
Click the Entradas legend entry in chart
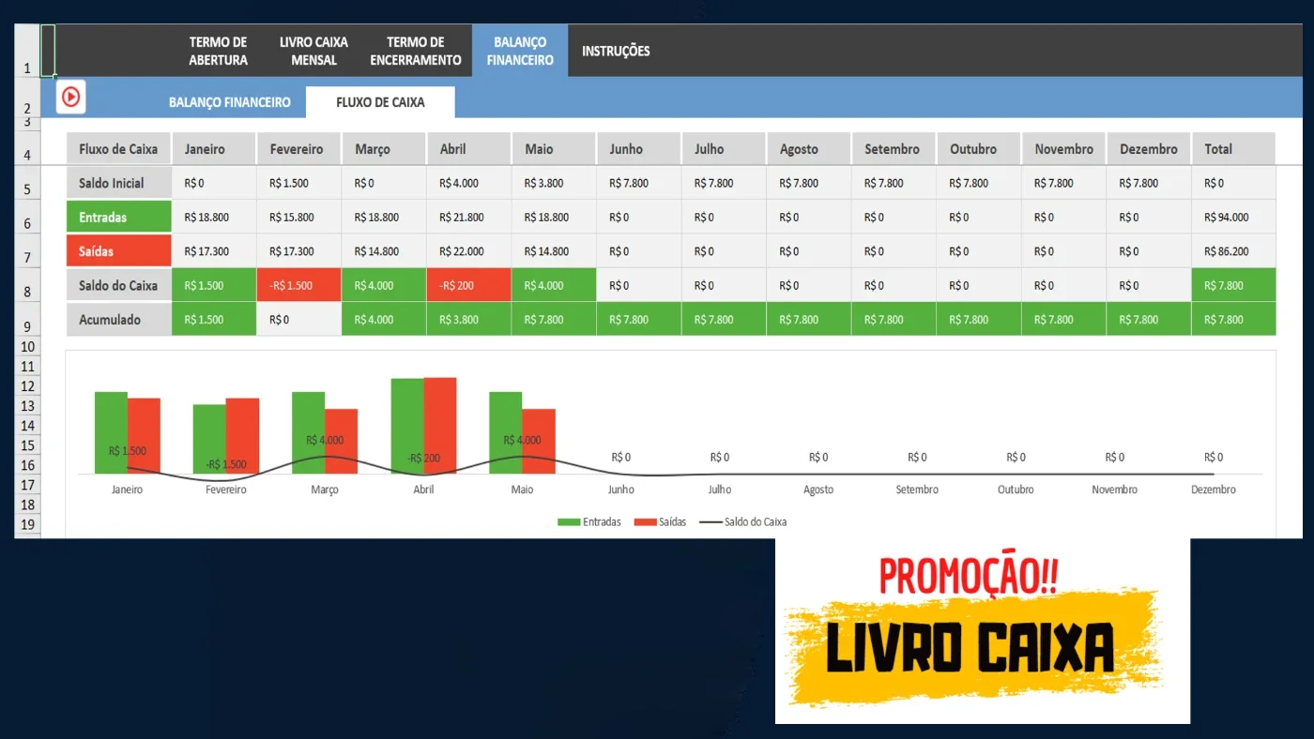pyautogui.click(x=589, y=521)
